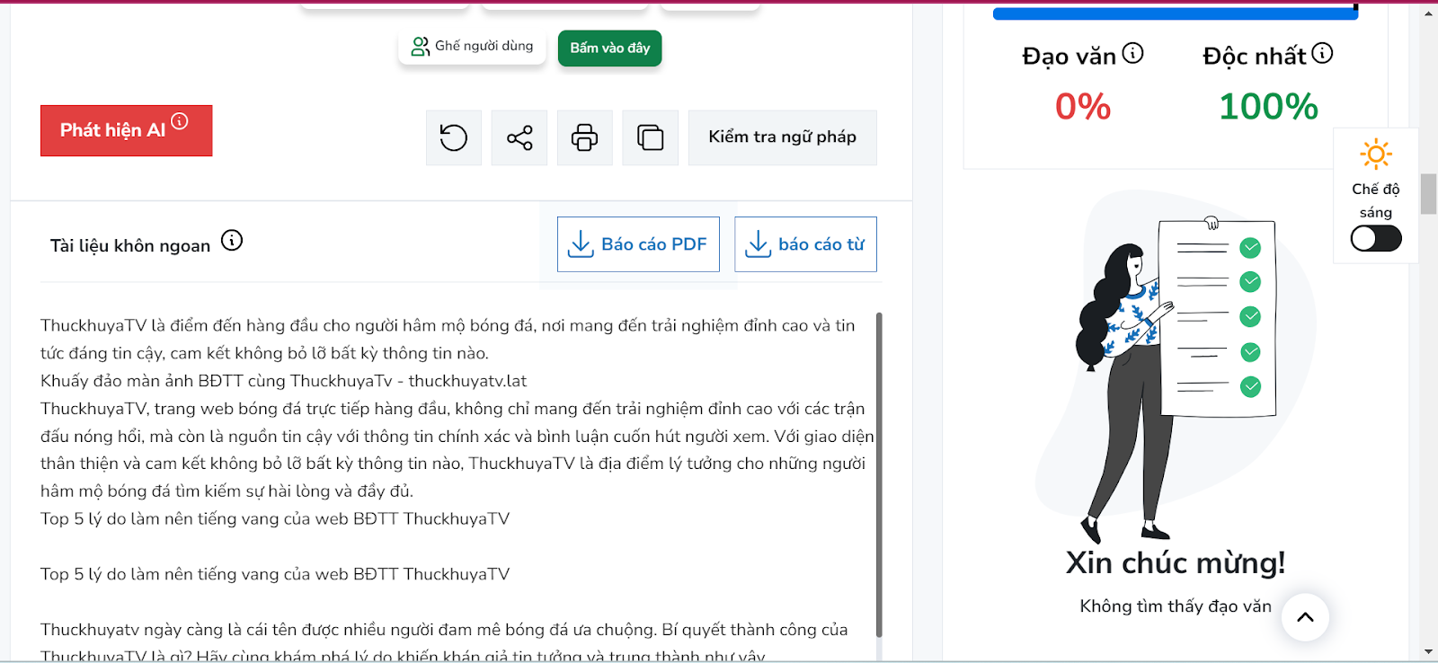This screenshot has width=1438, height=663.
Task: Click the 0% plagiarism value
Action: [x=1083, y=107]
